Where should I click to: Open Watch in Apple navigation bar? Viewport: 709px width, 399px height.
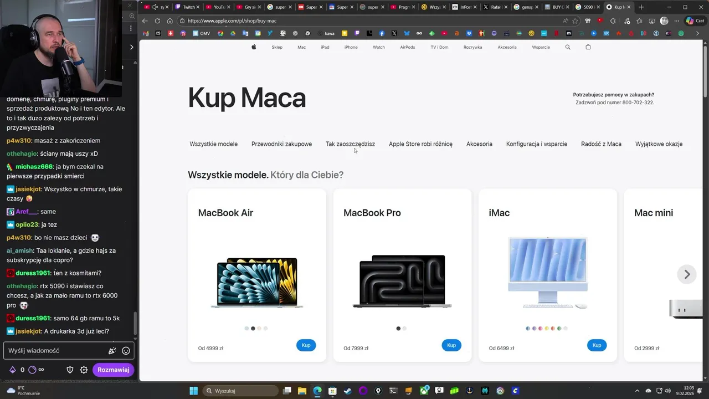click(x=379, y=47)
